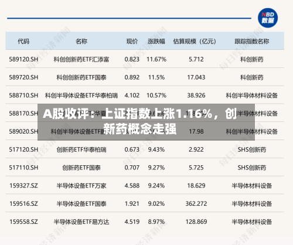Click the name 创新药ETF国泰
The image size is (293, 245).
pyautogui.click(x=81, y=168)
